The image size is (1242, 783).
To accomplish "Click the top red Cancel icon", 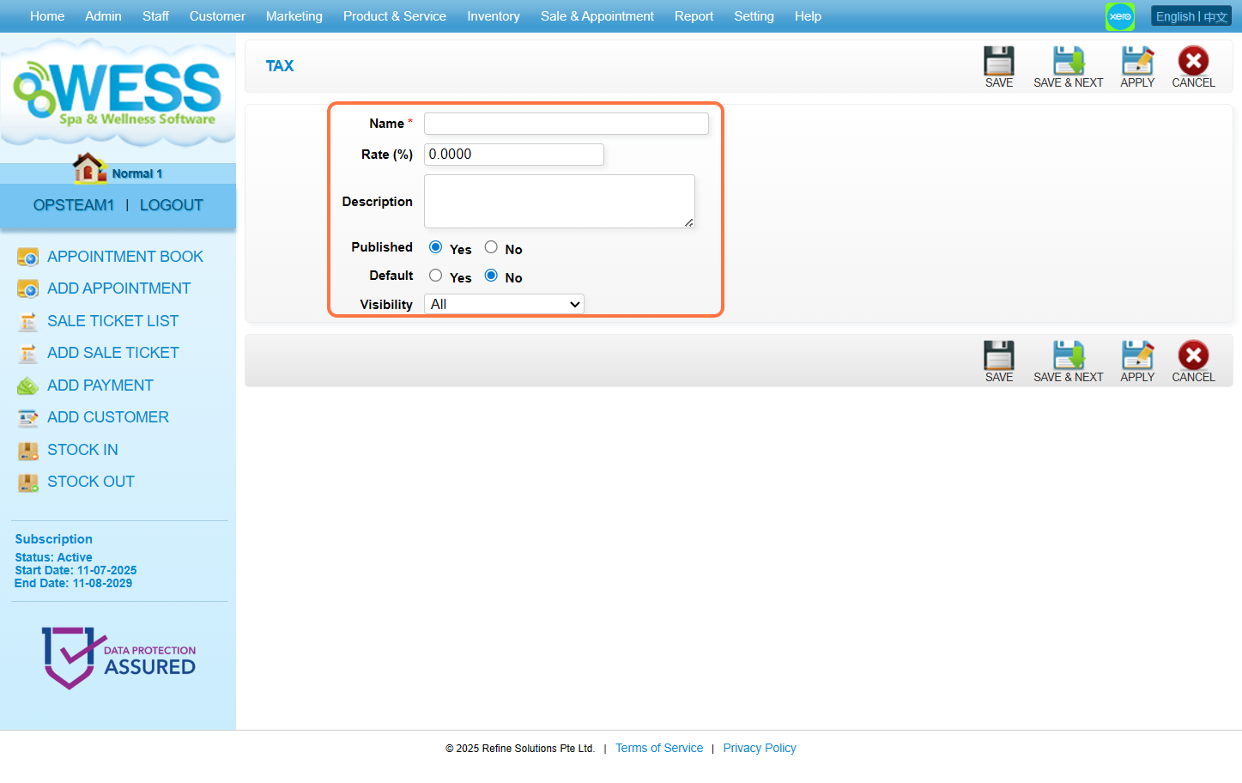I will 1193,62.
